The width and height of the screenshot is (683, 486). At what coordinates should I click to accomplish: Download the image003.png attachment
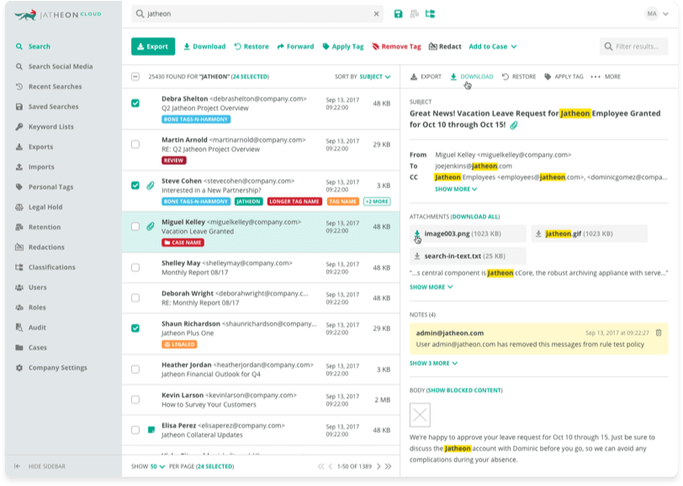(x=417, y=234)
